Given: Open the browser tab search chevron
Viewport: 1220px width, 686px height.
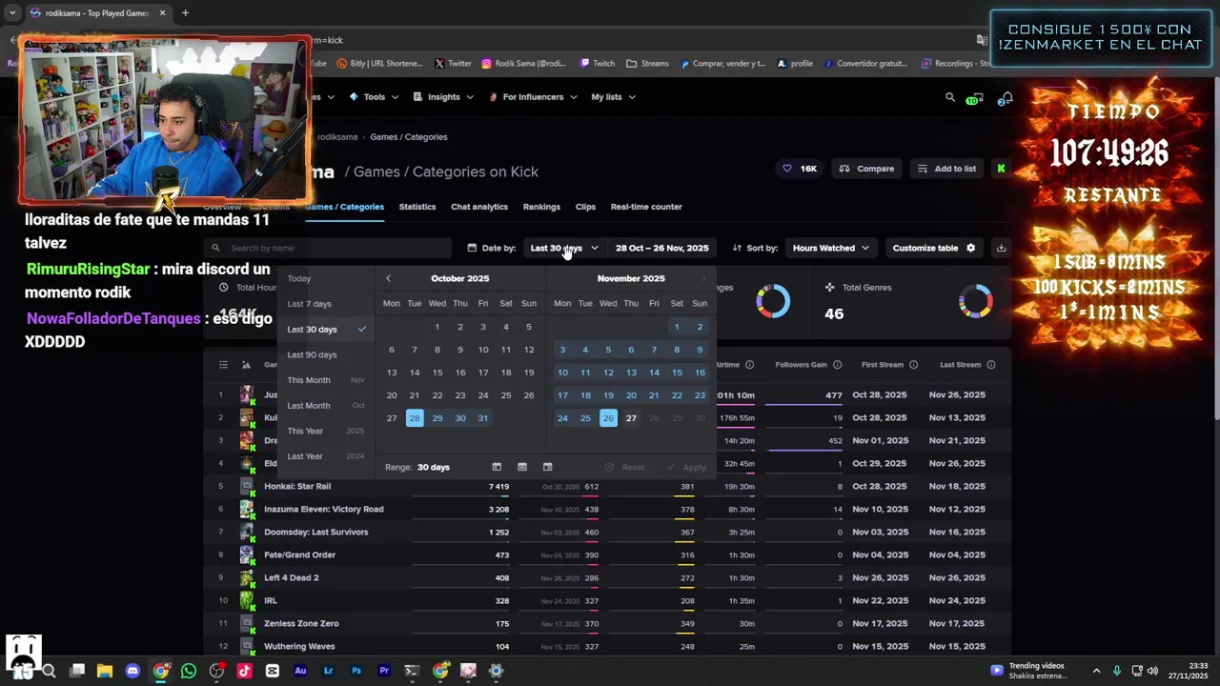Looking at the screenshot, I should coord(12,13).
